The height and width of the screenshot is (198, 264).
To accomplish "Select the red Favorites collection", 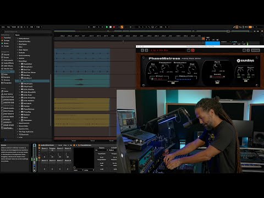I will click(6, 38).
